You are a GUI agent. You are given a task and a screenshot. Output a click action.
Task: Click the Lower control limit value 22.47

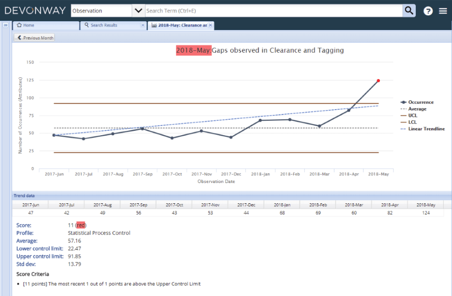point(75,249)
